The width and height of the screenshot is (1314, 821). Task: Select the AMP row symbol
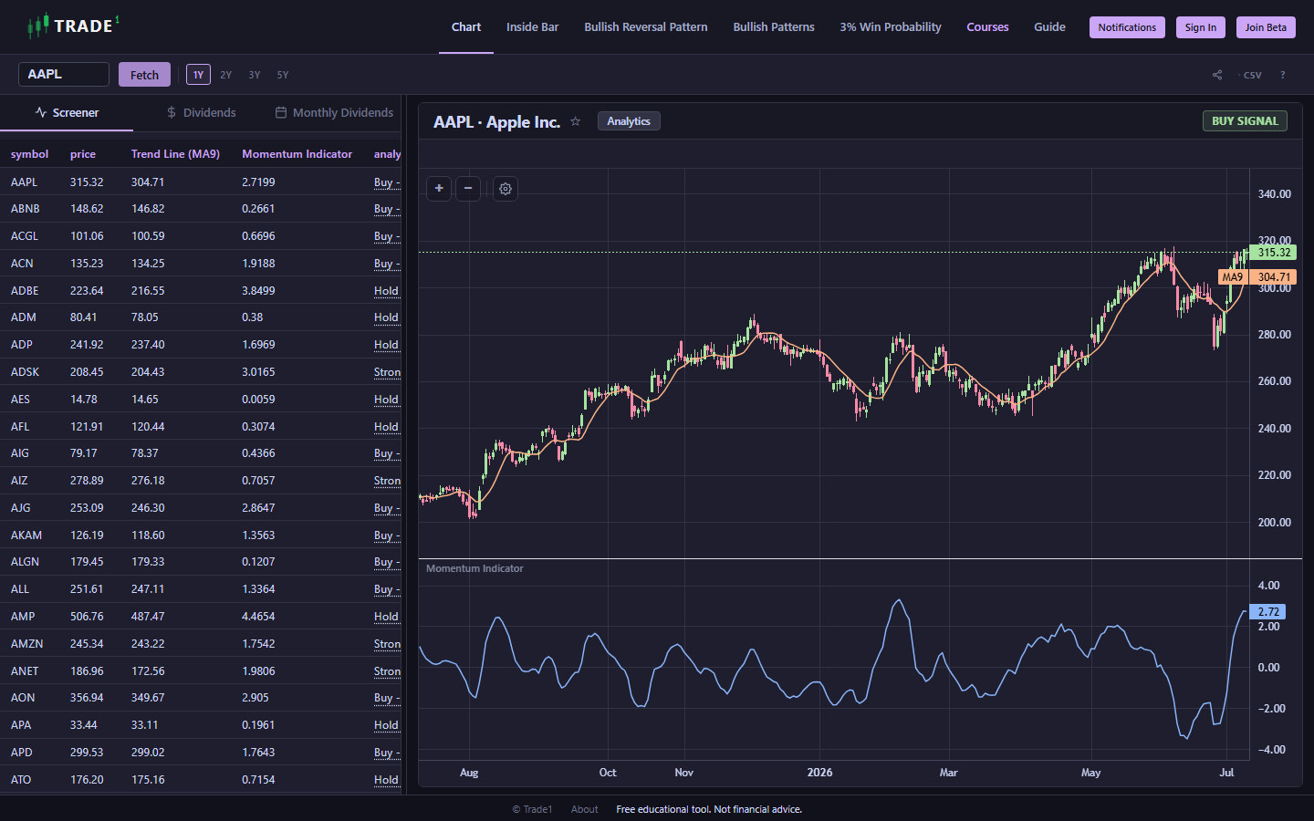(x=23, y=617)
